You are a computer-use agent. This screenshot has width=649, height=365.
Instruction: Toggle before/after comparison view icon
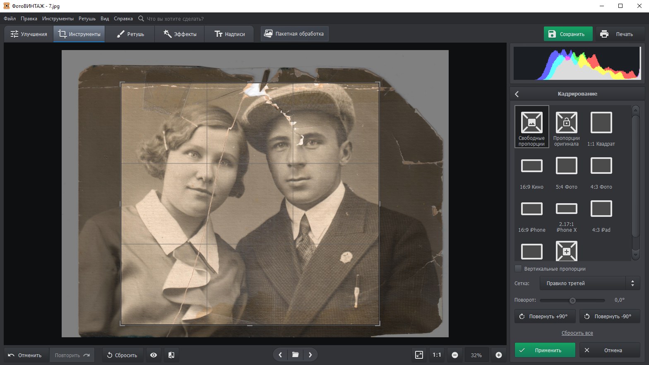(x=171, y=355)
